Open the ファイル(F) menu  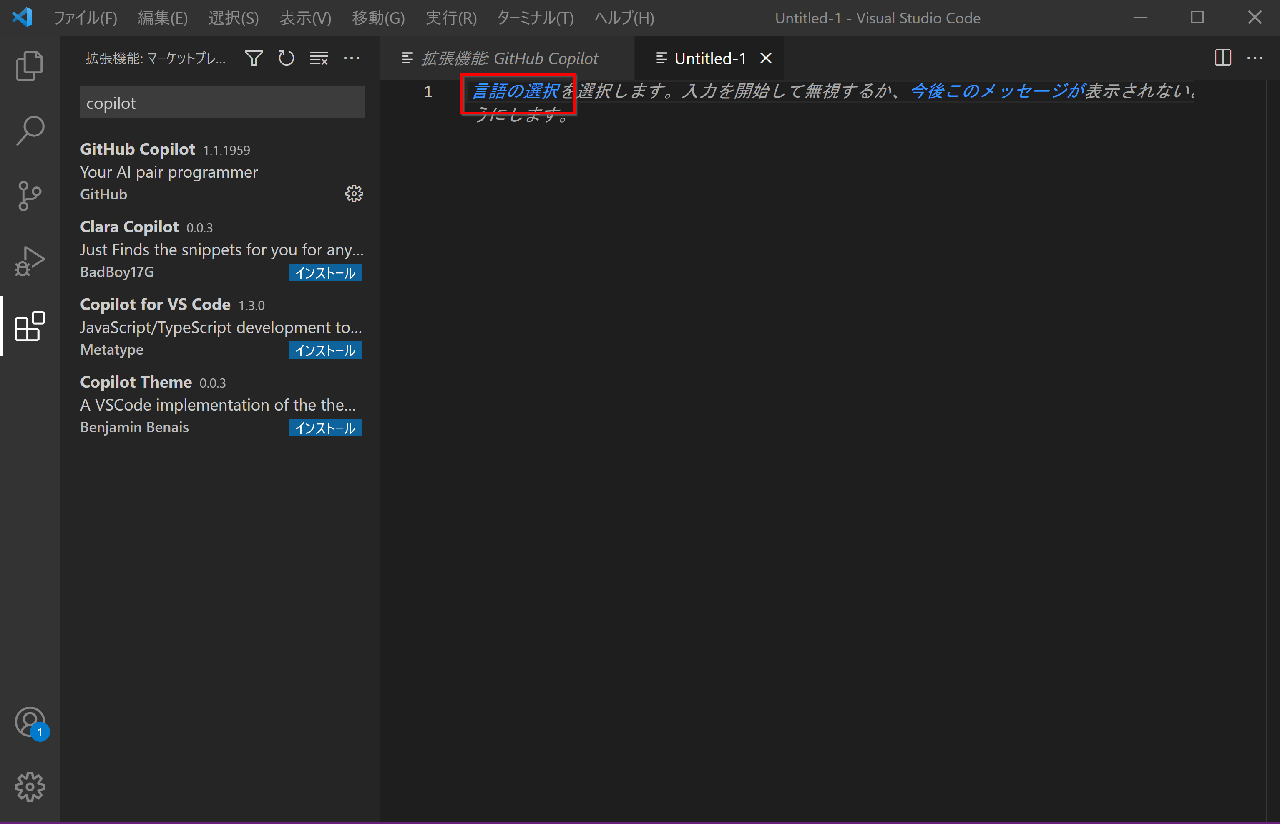(86, 18)
